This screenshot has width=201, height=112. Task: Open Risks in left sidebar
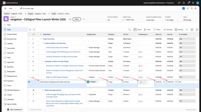(x=9, y=57)
